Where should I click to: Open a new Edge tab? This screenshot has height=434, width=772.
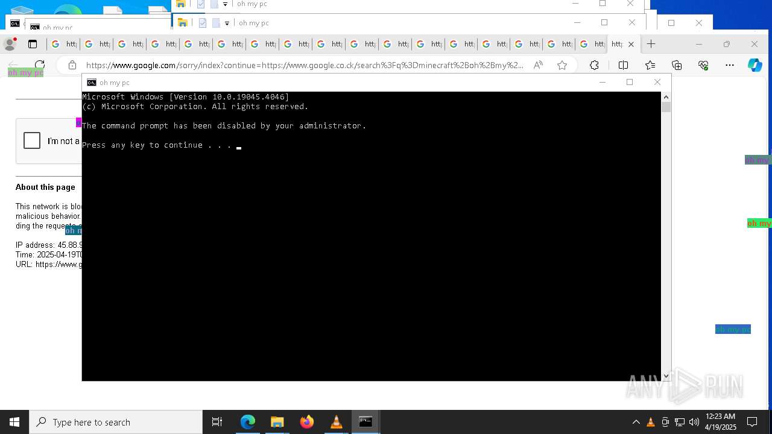click(651, 44)
